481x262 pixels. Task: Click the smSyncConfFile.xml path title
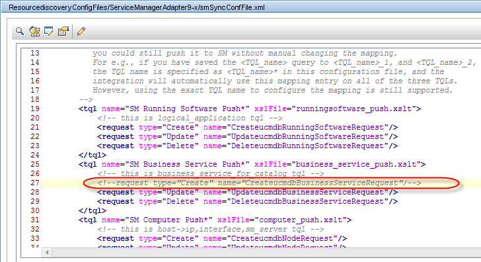(x=137, y=7)
